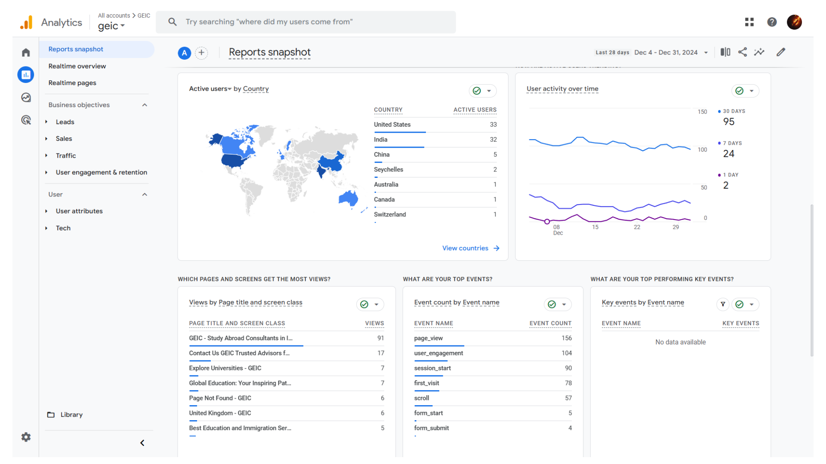Screen dimensions: 826x464
Task: Click the All Users segment 'A' badge
Action: (x=185, y=53)
